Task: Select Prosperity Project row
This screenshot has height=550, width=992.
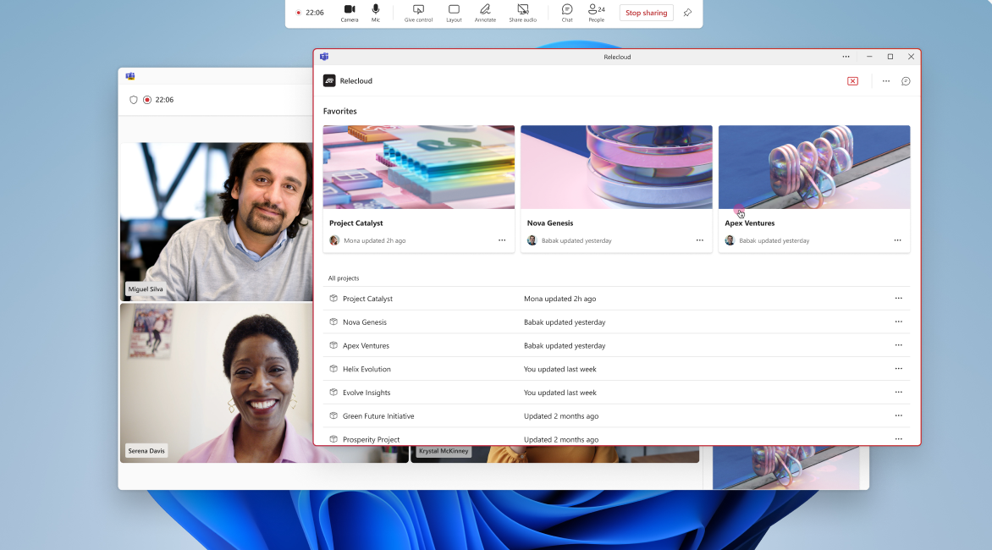Action: [616, 437]
